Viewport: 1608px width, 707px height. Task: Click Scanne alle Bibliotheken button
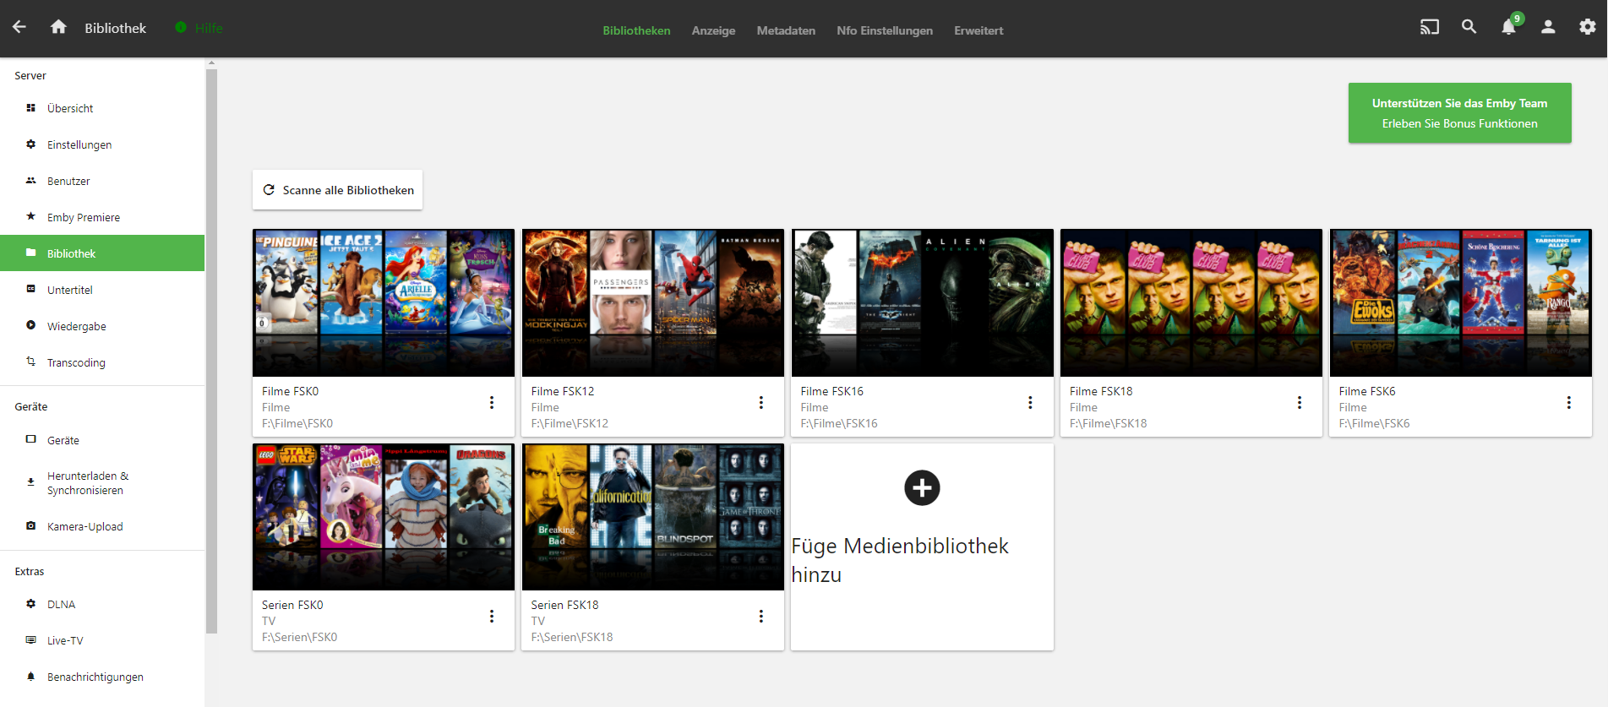coord(337,190)
